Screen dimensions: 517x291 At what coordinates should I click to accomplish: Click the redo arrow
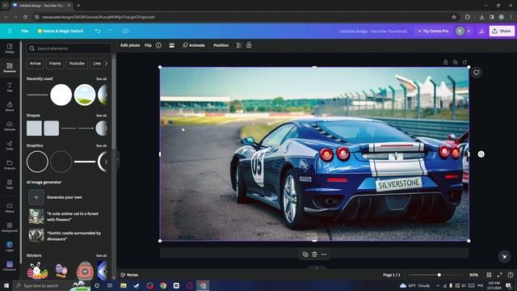click(x=110, y=31)
